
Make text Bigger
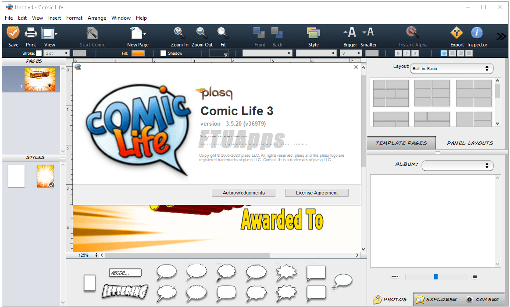tap(350, 32)
